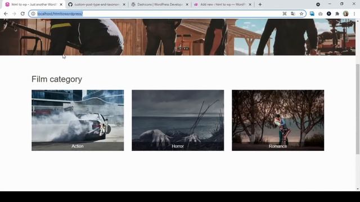The height and width of the screenshot is (202, 360).
Task: Open the camera extension icon
Action: click(320, 13)
